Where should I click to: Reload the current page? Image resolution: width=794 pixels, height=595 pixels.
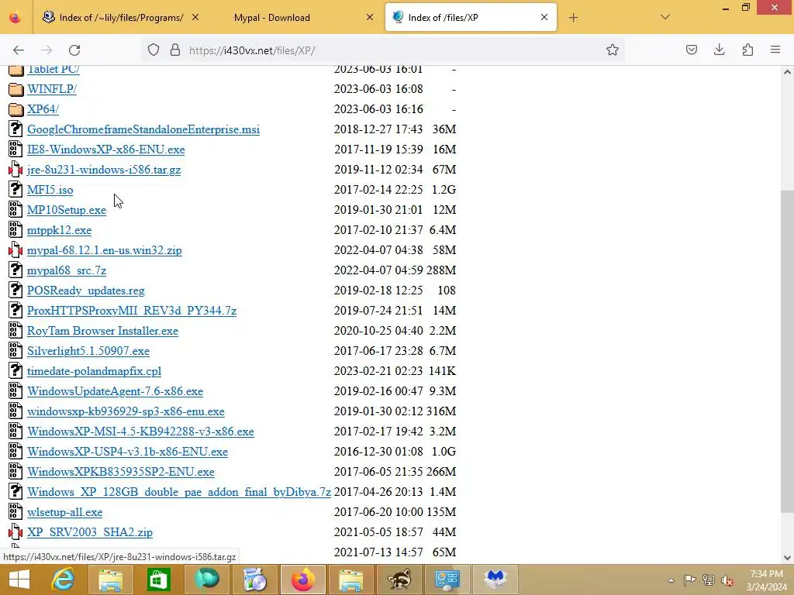point(74,50)
